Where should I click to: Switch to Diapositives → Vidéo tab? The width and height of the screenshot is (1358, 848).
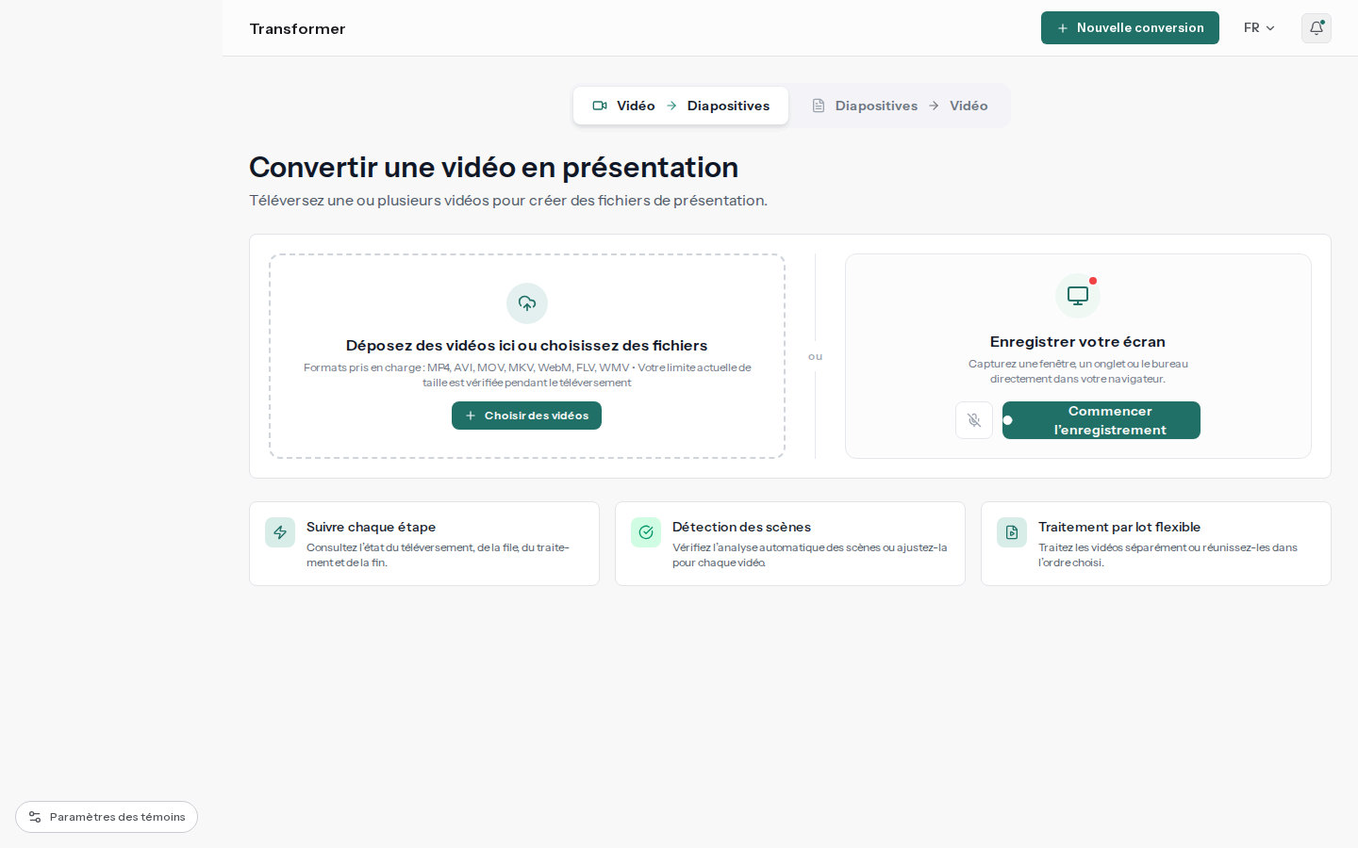pos(900,106)
